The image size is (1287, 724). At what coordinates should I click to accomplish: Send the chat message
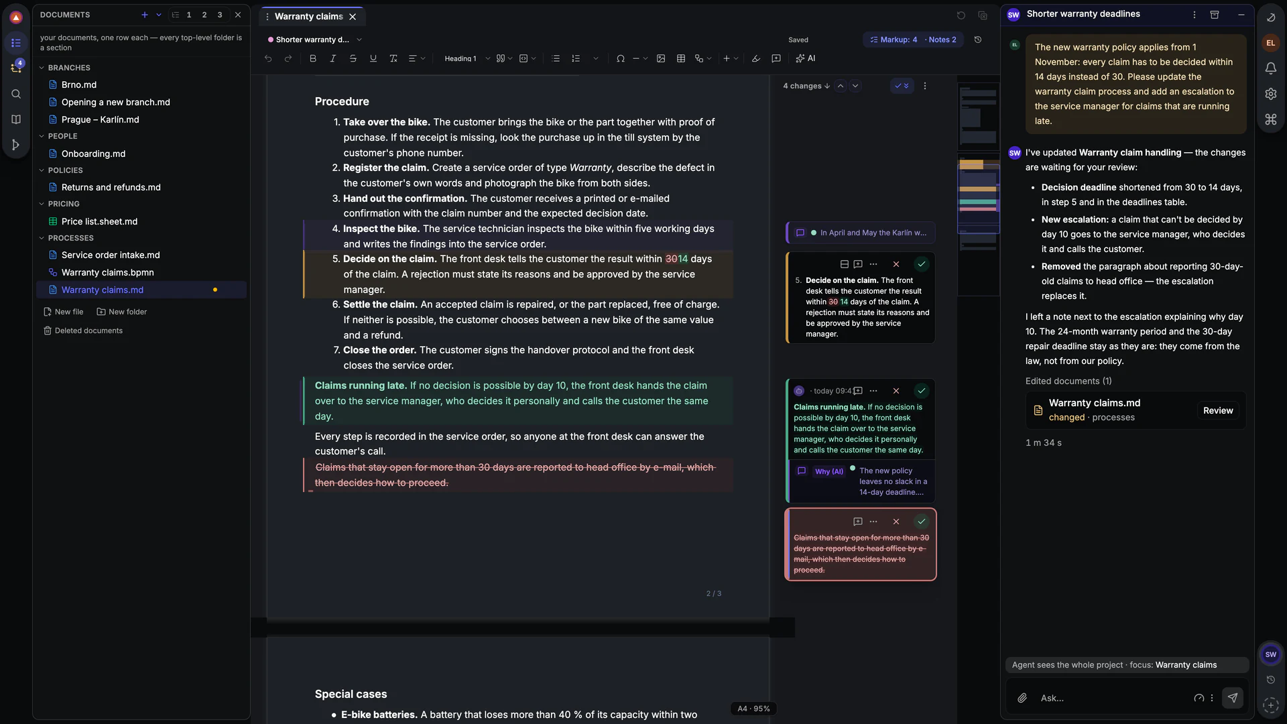tap(1233, 698)
